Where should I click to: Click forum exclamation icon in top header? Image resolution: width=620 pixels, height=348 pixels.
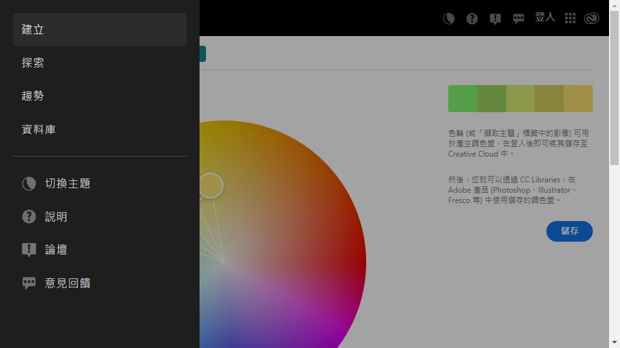(495, 19)
